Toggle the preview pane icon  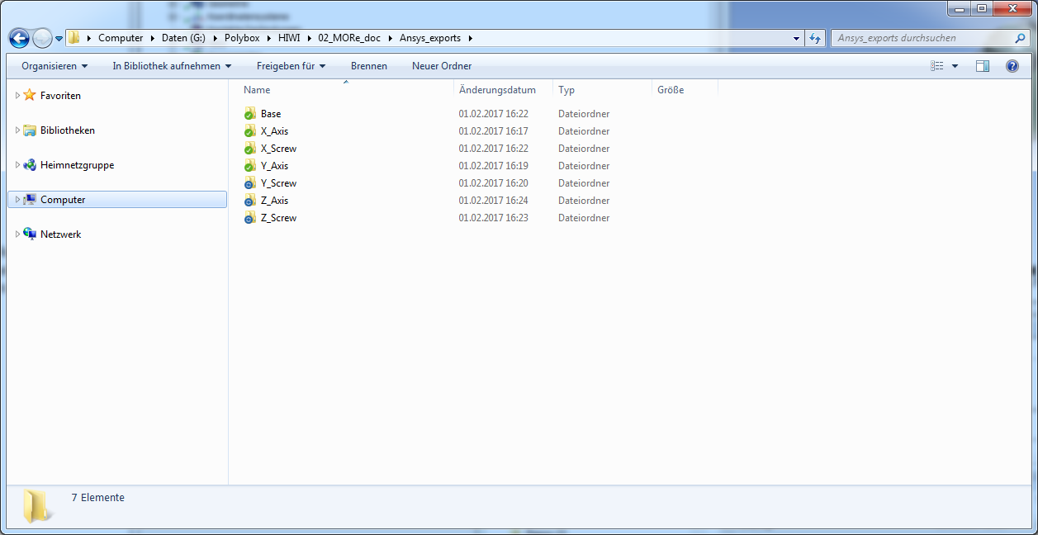pos(983,66)
